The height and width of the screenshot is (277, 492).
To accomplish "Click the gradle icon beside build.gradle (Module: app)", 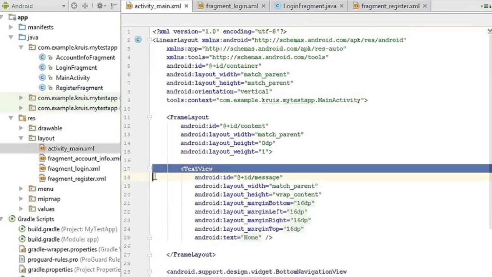I will 22,239.
